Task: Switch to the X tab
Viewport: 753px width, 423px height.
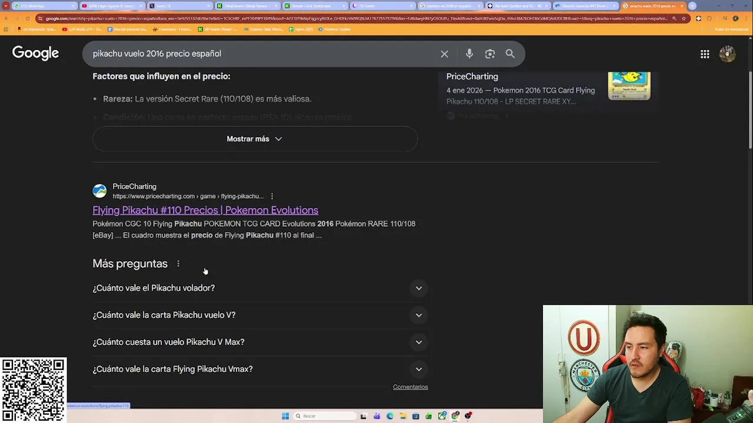Action: click(179, 6)
